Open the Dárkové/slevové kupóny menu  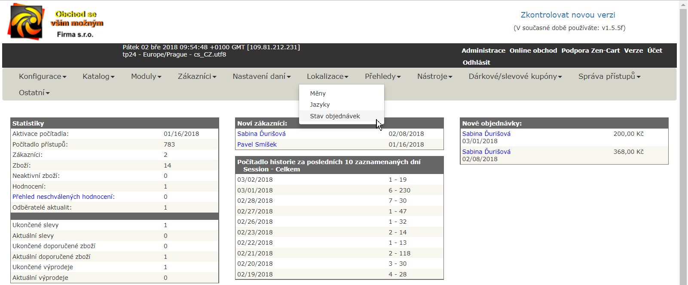pos(515,76)
